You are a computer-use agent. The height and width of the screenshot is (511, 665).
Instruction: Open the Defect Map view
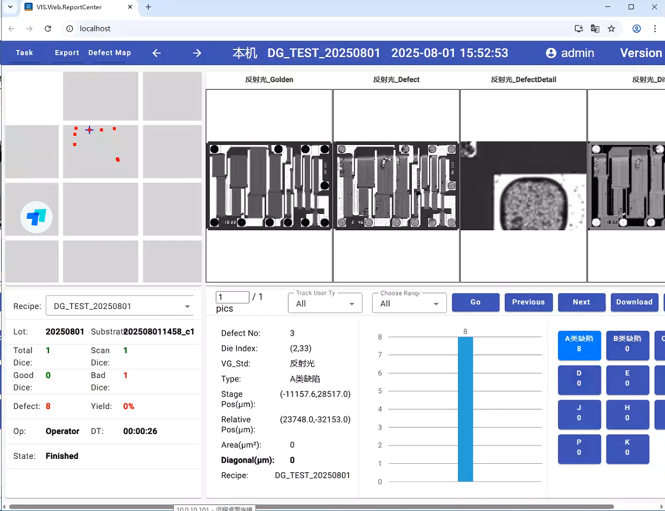(x=110, y=53)
